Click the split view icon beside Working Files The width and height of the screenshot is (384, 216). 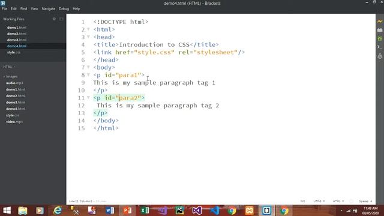[x=61, y=19]
